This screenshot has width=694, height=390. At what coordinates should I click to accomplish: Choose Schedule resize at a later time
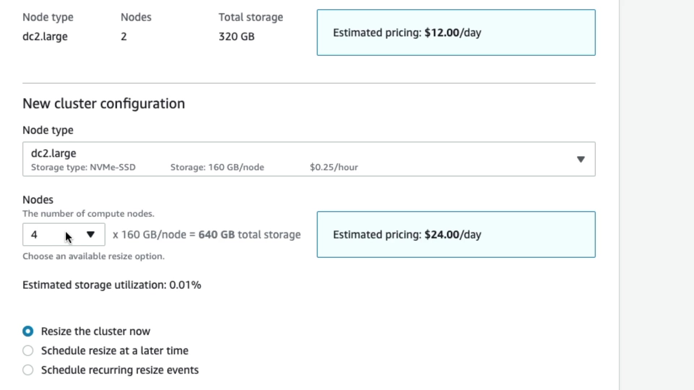28,351
